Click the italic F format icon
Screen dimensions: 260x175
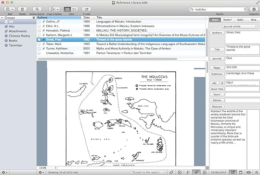pos(188,172)
